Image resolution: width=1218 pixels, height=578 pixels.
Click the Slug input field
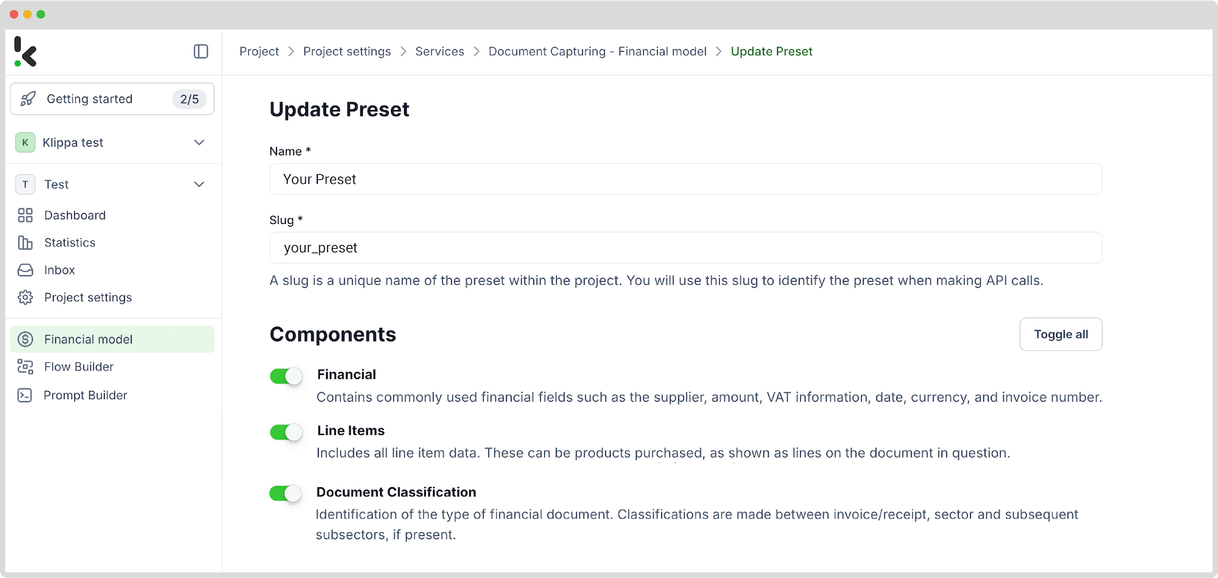point(686,248)
